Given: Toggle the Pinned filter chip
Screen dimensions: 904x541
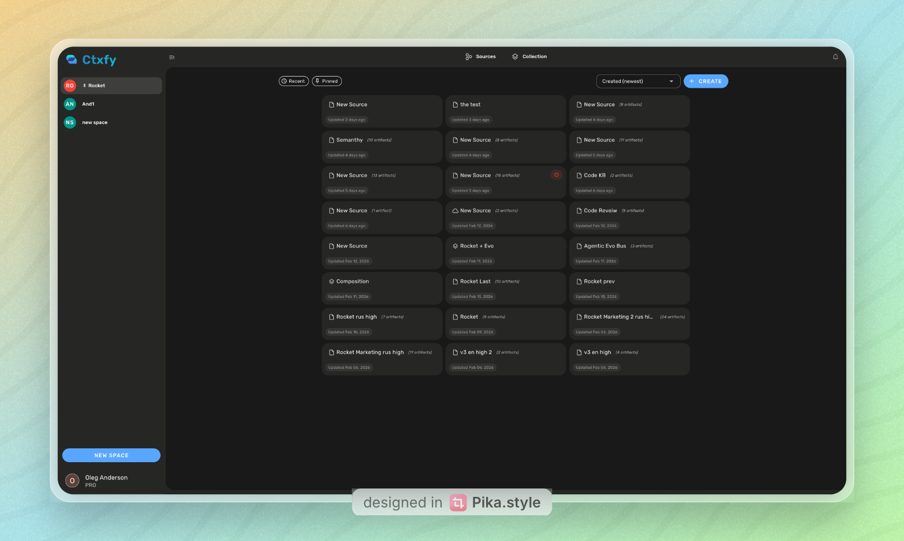Looking at the screenshot, I should tap(327, 81).
